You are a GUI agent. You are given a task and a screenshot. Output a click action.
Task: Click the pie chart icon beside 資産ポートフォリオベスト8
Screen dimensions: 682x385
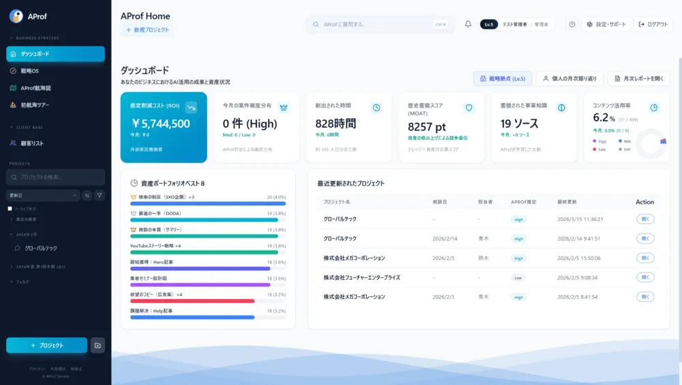134,183
